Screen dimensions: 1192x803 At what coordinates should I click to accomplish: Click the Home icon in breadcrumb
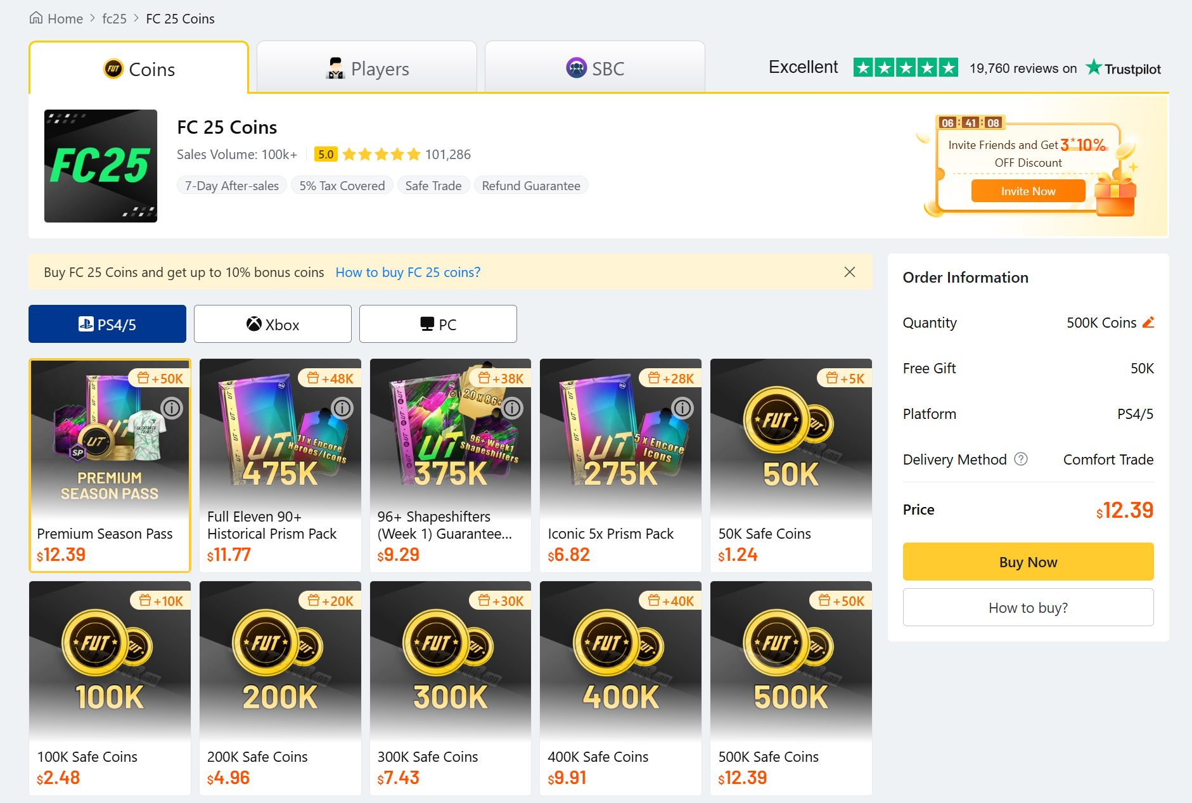(x=36, y=18)
